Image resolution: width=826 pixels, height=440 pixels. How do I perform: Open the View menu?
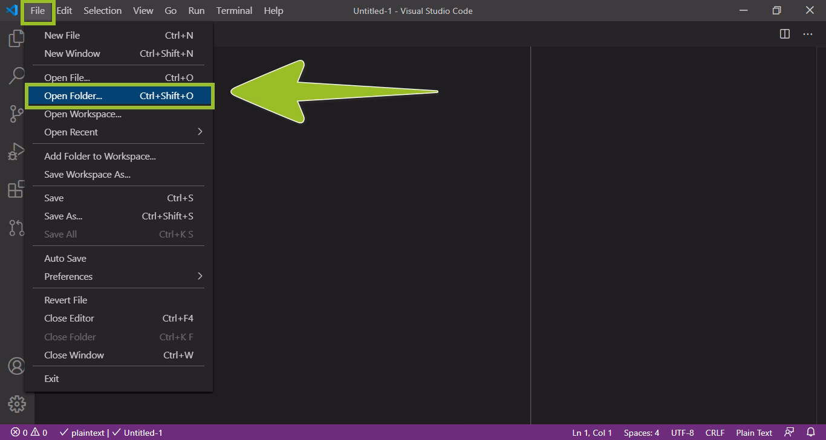pyautogui.click(x=143, y=10)
